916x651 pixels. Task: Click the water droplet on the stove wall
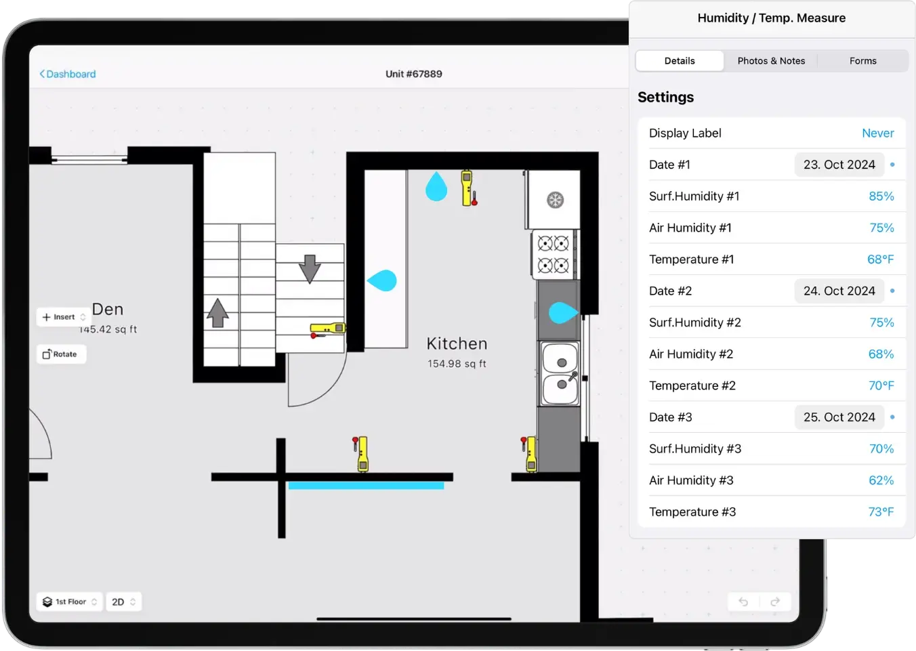pos(562,312)
